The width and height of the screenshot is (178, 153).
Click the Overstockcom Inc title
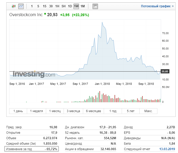pyautogui.click(x=26, y=15)
